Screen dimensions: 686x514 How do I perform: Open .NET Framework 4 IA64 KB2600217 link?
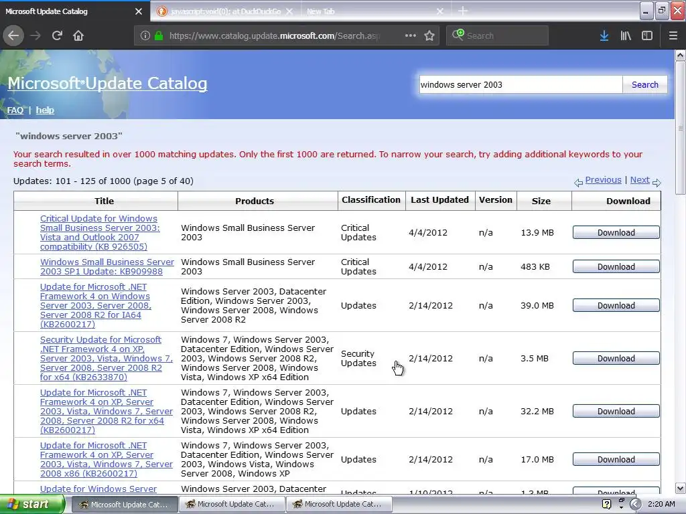(96, 305)
